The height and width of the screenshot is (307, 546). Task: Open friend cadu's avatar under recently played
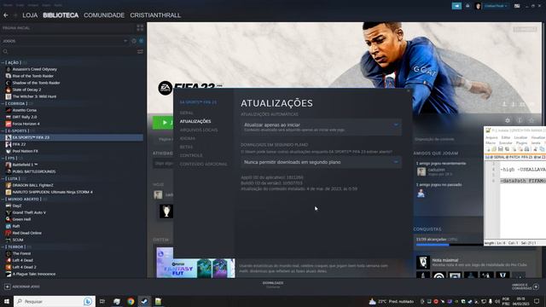421,171
